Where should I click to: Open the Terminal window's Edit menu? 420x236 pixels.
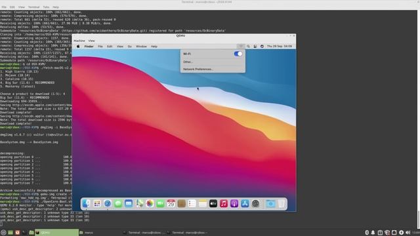(12, 7)
